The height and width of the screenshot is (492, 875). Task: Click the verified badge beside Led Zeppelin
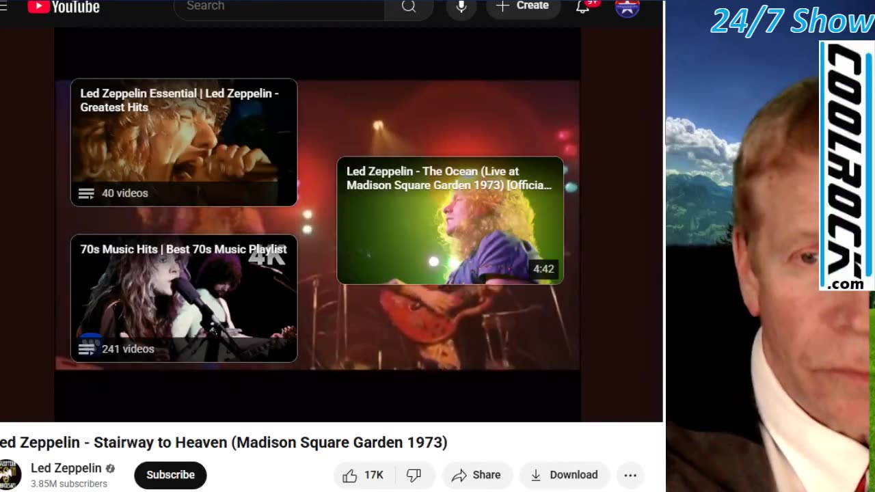click(110, 469)
